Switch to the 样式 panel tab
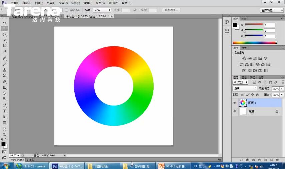Screen dimensions: 285x169 pyautogui.click(x=244, y=48)
